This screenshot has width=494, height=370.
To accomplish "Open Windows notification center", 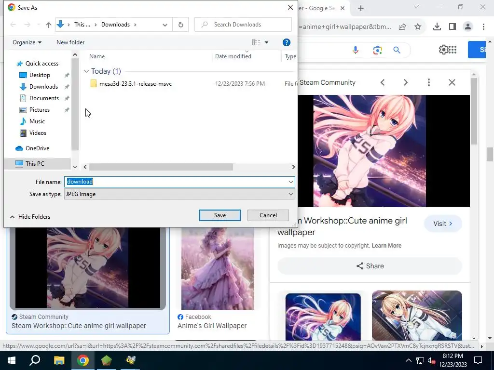I will click(478, 360).
